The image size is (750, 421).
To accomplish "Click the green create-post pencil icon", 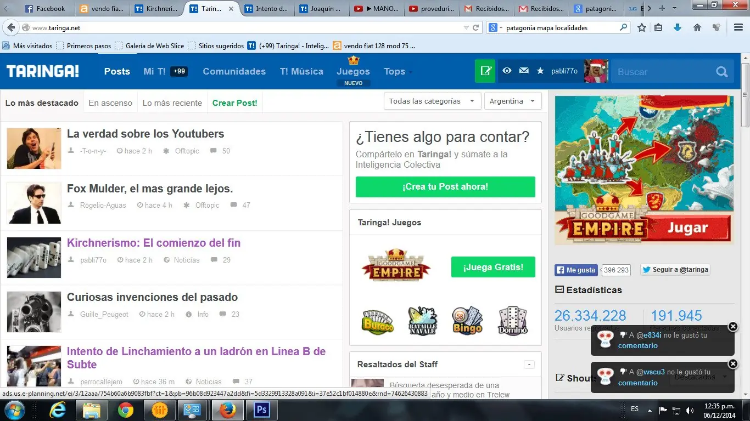I will coord(485,71).
